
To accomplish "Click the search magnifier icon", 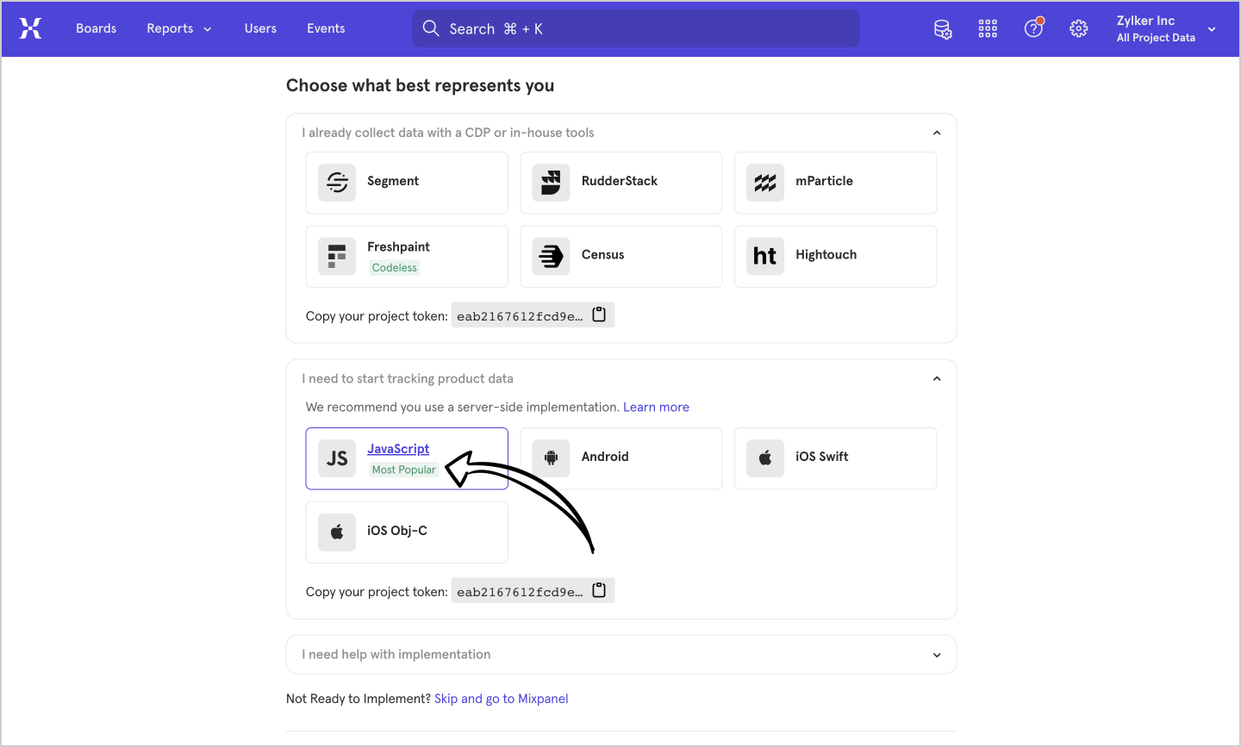I will click(x=431, y=28).
